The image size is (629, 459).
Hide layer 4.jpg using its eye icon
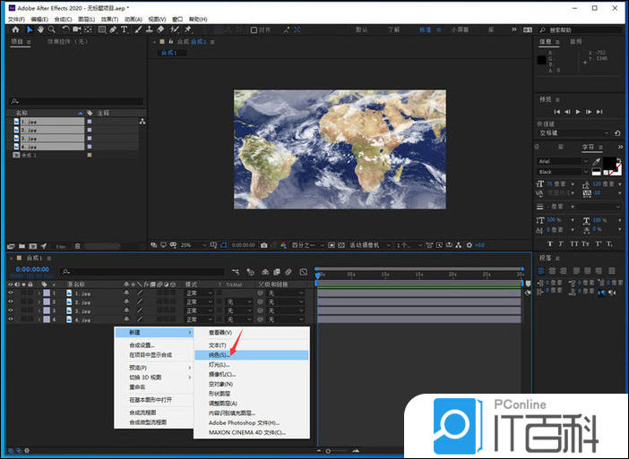11,319
